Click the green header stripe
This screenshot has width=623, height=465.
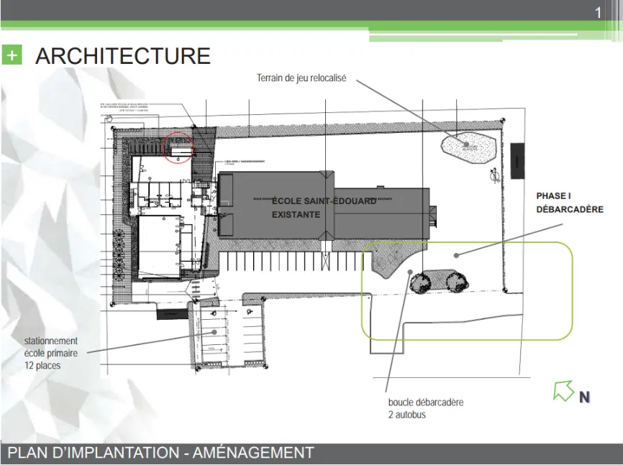pyautogui.click(x=311, y=25)
